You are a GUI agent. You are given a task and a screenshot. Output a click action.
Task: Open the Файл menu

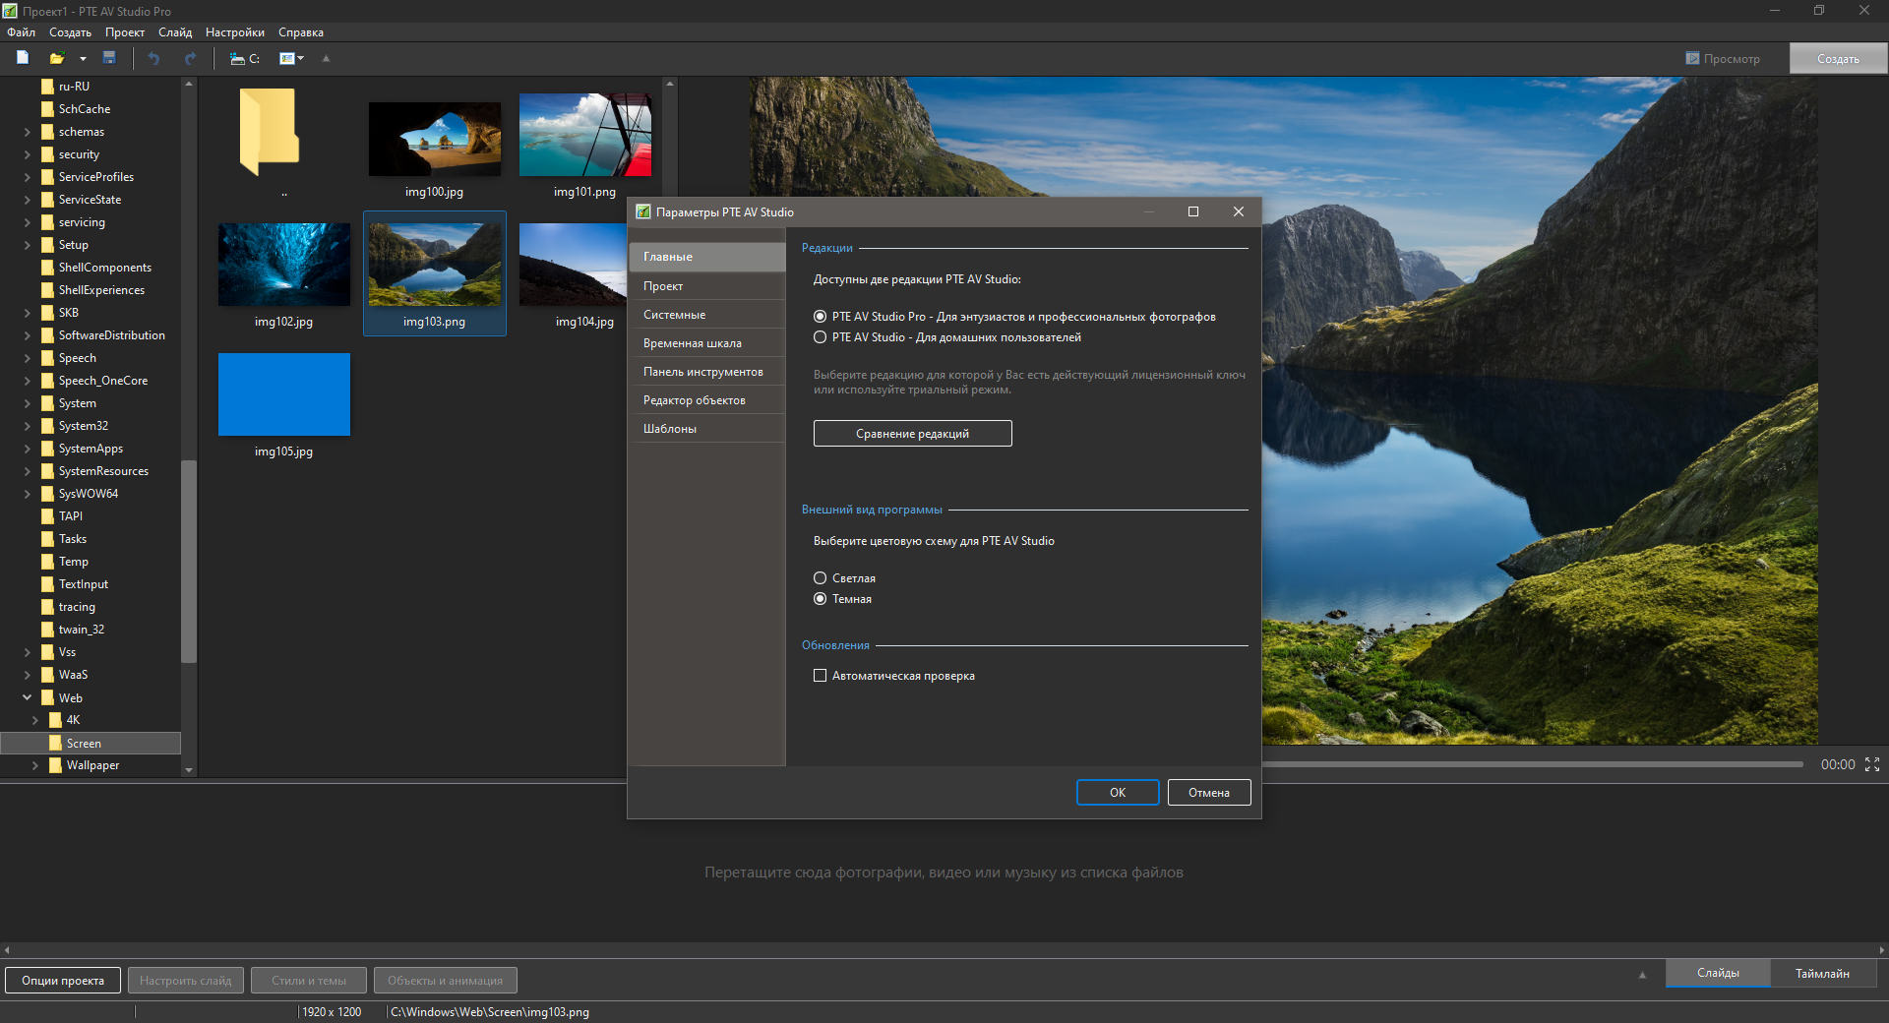coord(21,32)
